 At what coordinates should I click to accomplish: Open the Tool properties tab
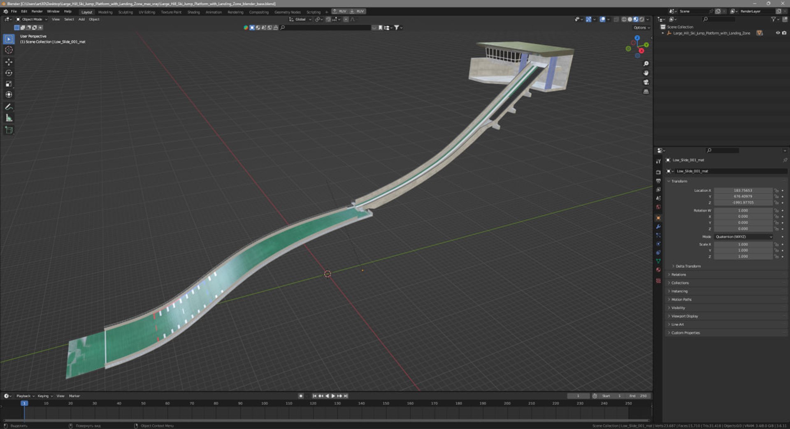tap(658, 161)
